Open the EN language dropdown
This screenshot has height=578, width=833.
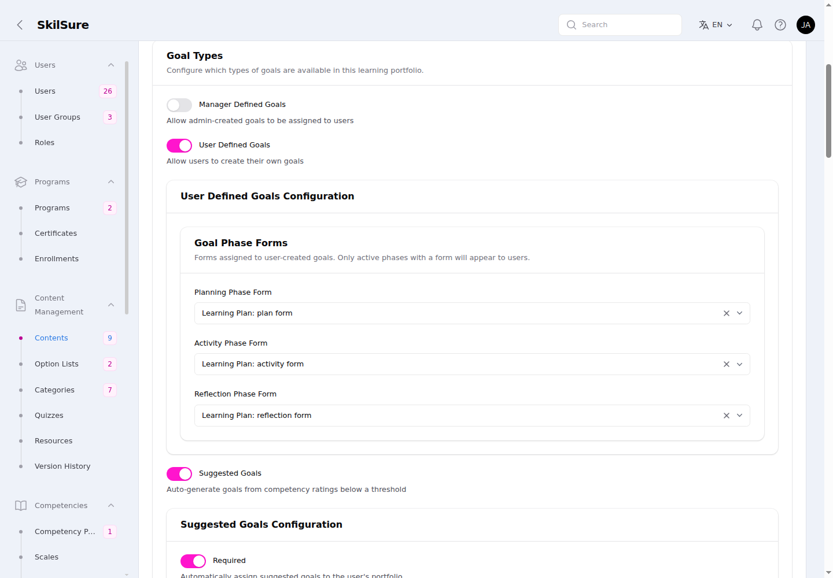[717, 25]
